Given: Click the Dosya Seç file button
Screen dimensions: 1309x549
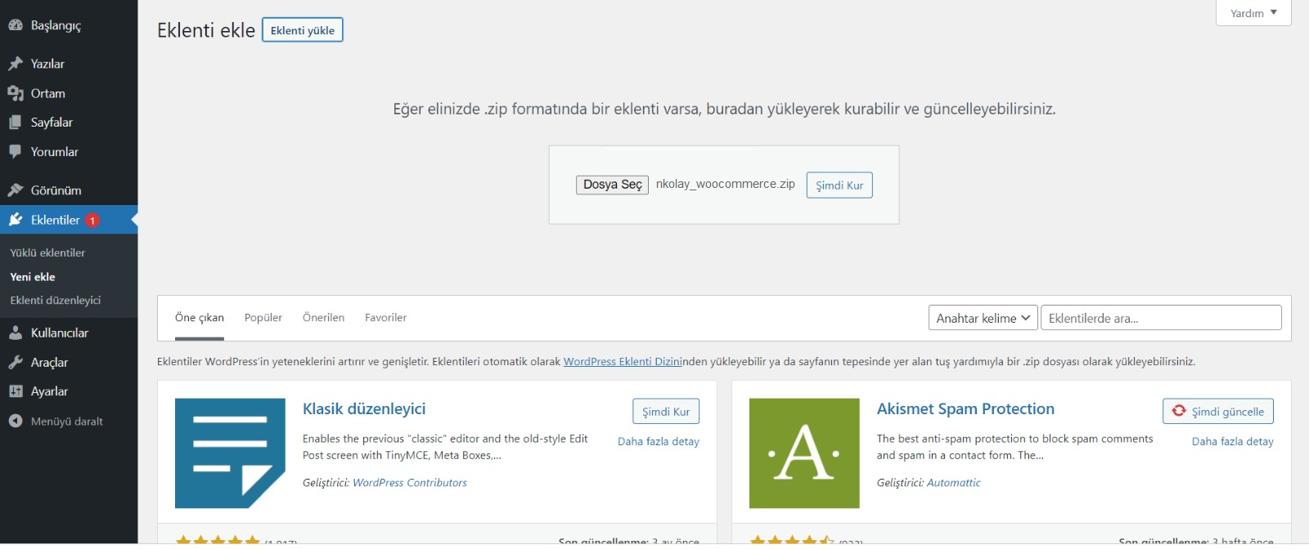Looking at the screenshot, I should pyautogui.click(x=612, y=185).
